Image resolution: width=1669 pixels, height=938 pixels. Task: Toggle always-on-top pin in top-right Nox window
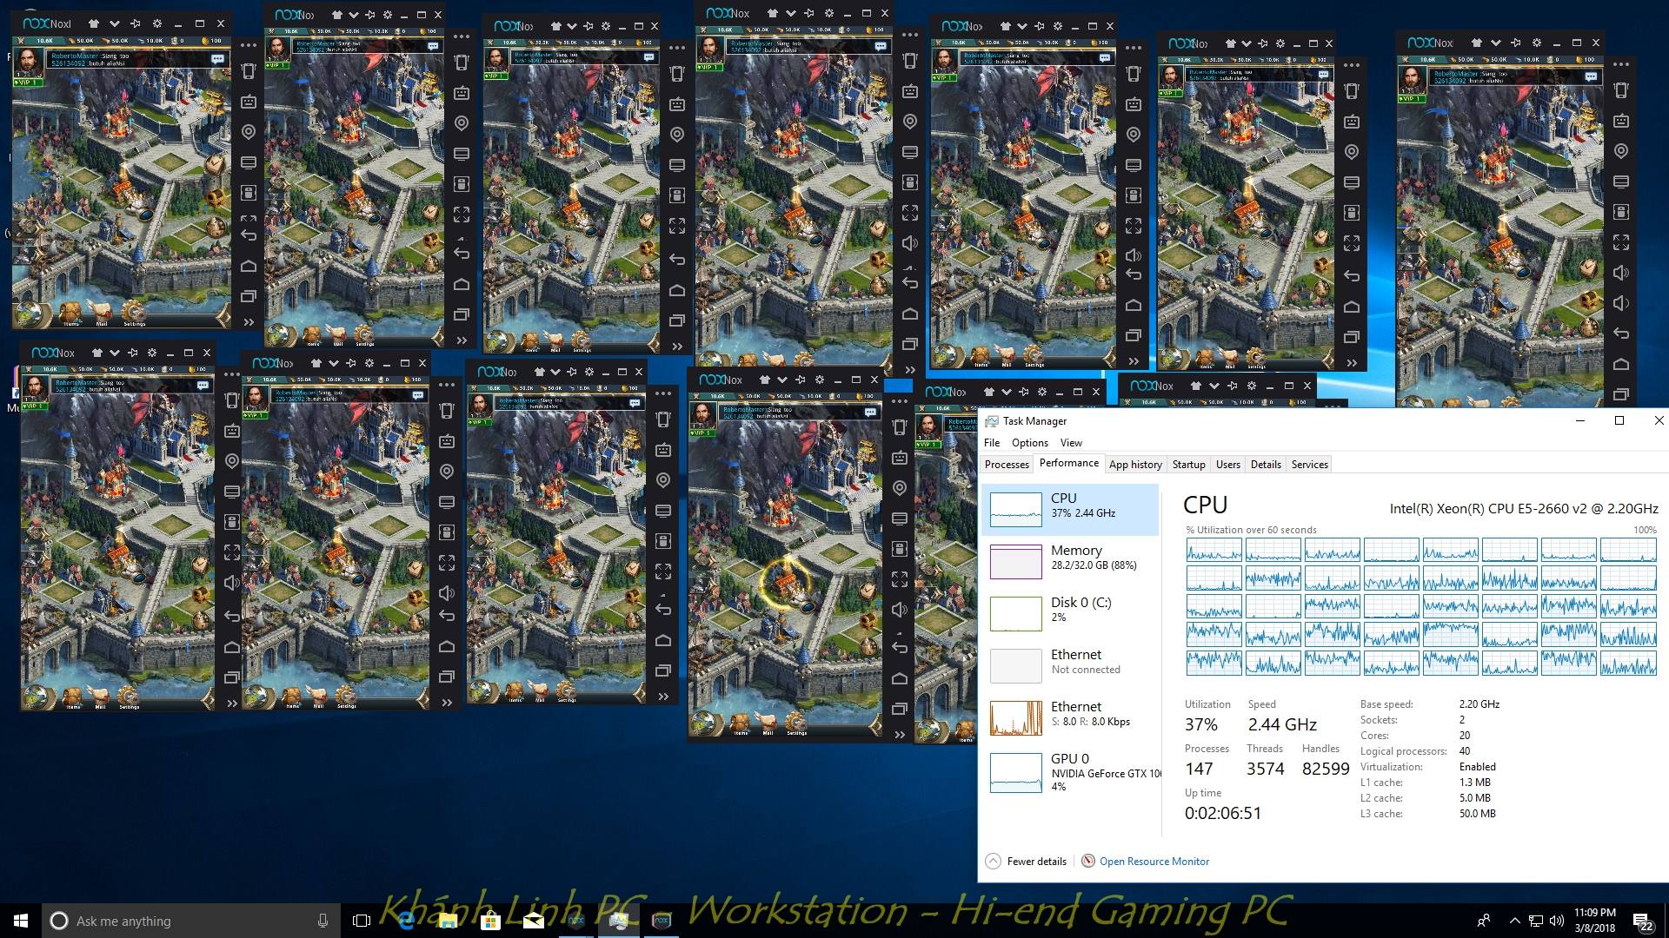[1515, 43]
